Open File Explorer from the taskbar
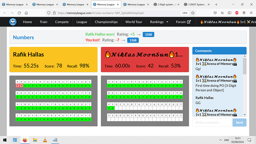Screen dimensions: 256x144 35,140
